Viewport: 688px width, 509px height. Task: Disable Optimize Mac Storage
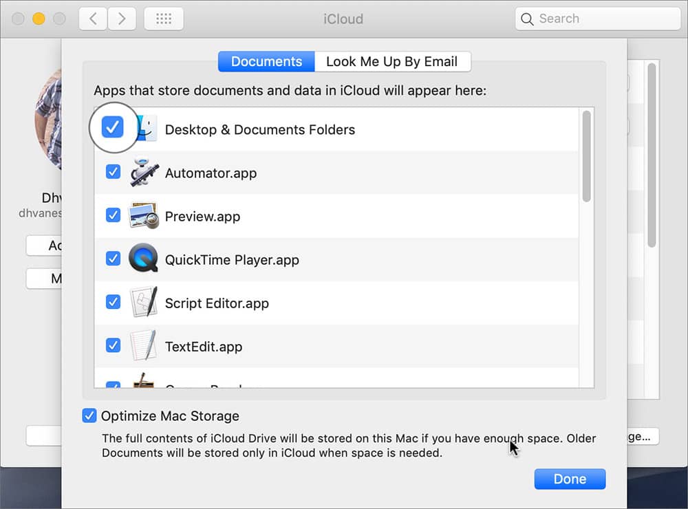click(89, 415)
